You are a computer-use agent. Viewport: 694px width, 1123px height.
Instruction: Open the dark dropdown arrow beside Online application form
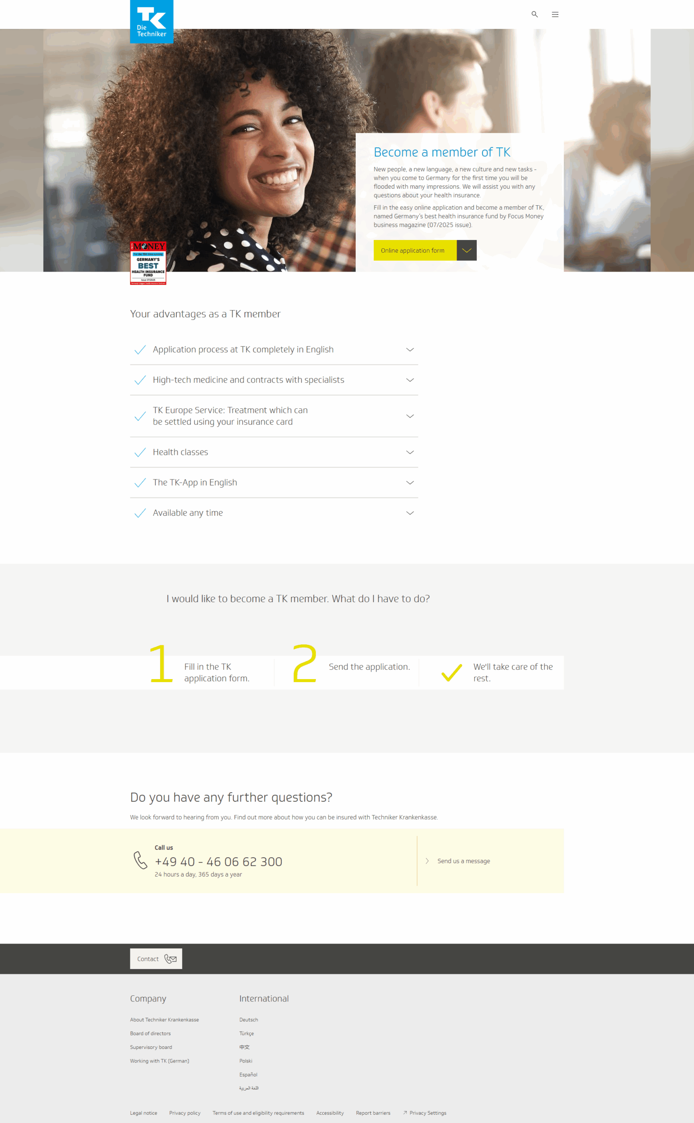(466, 250)
